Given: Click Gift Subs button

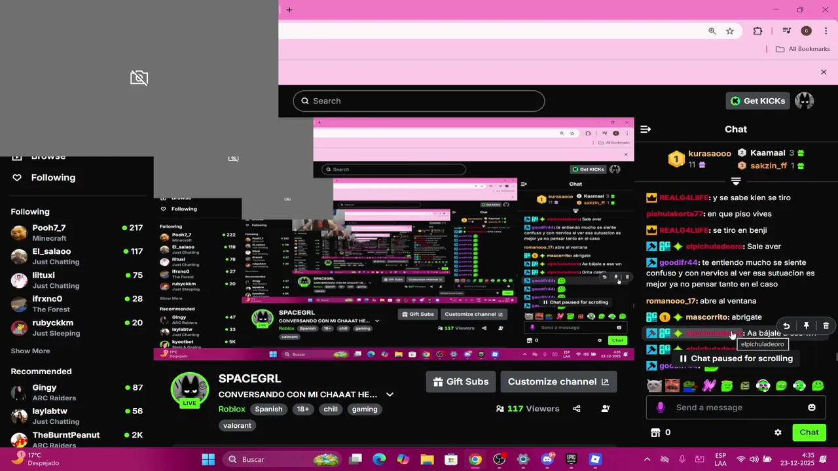Looking at the screenshot, I should (461, 381).
